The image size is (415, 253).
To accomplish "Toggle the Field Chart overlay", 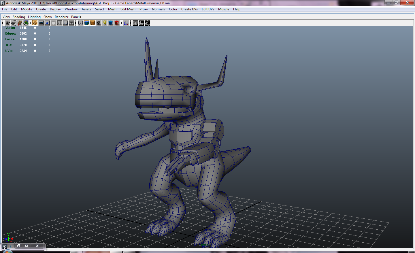I will (x=59, y=23).
